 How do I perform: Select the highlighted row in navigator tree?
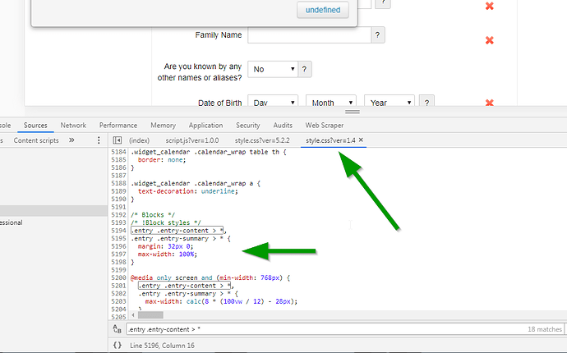[53, 211]
